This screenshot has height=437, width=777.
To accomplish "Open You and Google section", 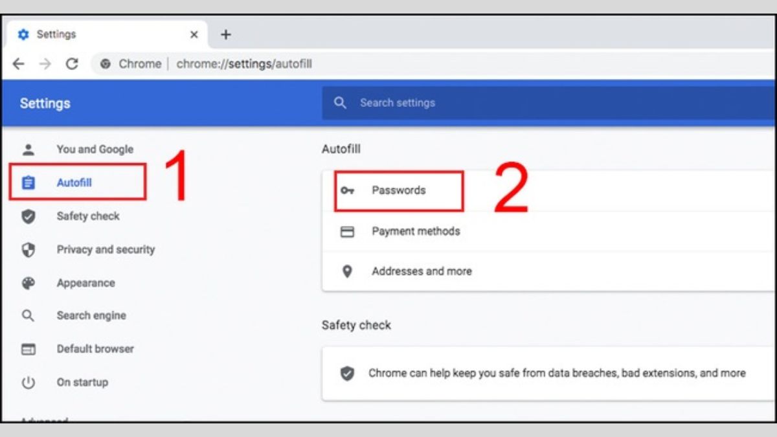I will [x=95, y=150].
